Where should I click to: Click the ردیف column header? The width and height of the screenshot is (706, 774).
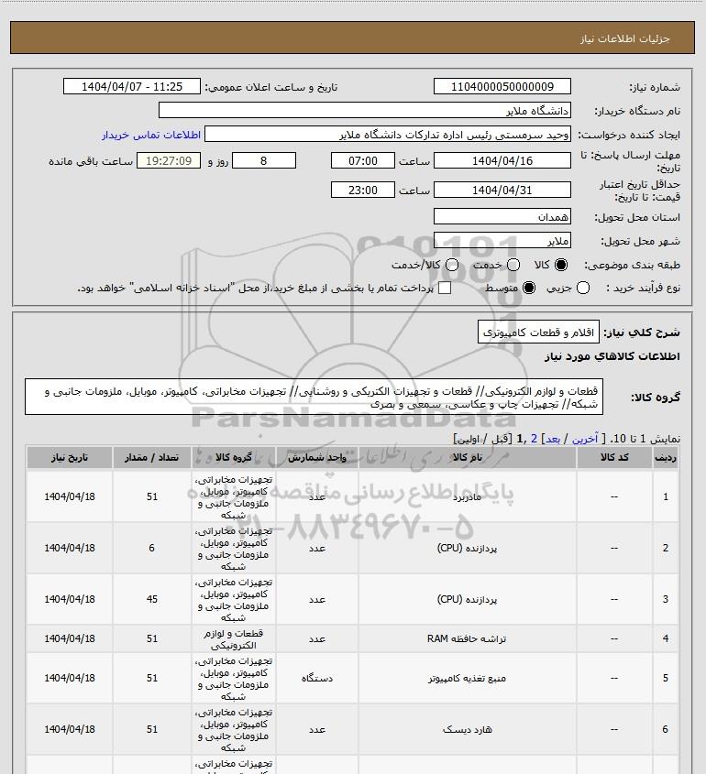click(666, 458)
